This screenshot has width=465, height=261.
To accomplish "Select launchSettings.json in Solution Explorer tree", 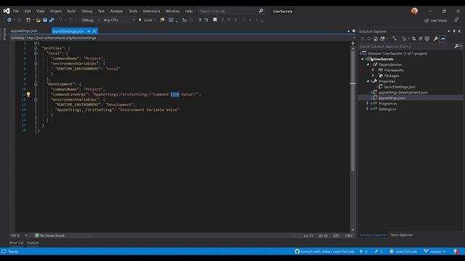I will (x=400, y=87).
